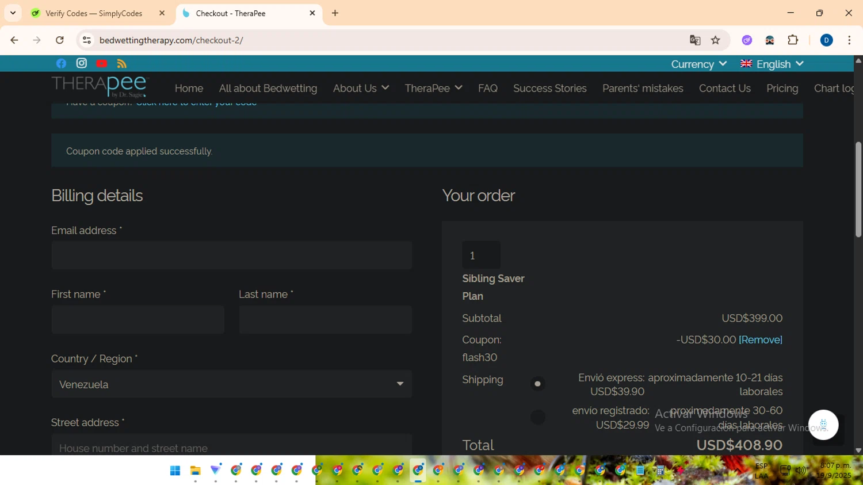
Task: Open Parents' mistakes menu item
Action: point(643,88)
